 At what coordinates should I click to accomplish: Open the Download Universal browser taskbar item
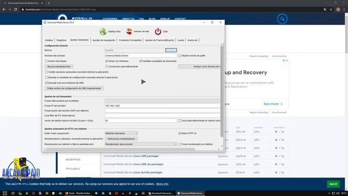tap(161, 193)
